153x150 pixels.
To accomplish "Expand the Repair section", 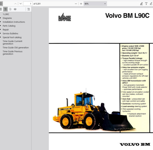I will [0, 30].
